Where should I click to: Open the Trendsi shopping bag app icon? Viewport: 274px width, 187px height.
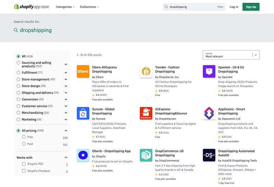146,71
